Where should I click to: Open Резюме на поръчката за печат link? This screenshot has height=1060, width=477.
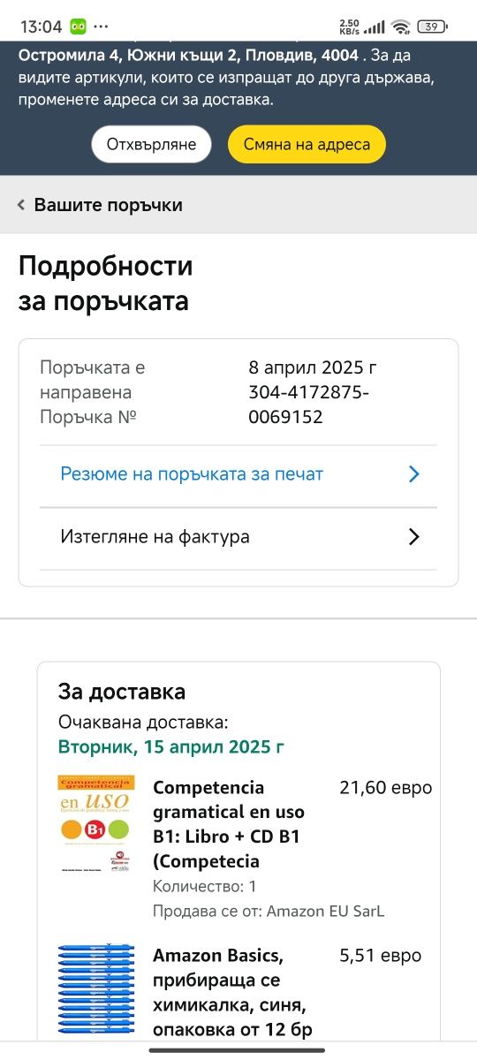pos(192,474)
